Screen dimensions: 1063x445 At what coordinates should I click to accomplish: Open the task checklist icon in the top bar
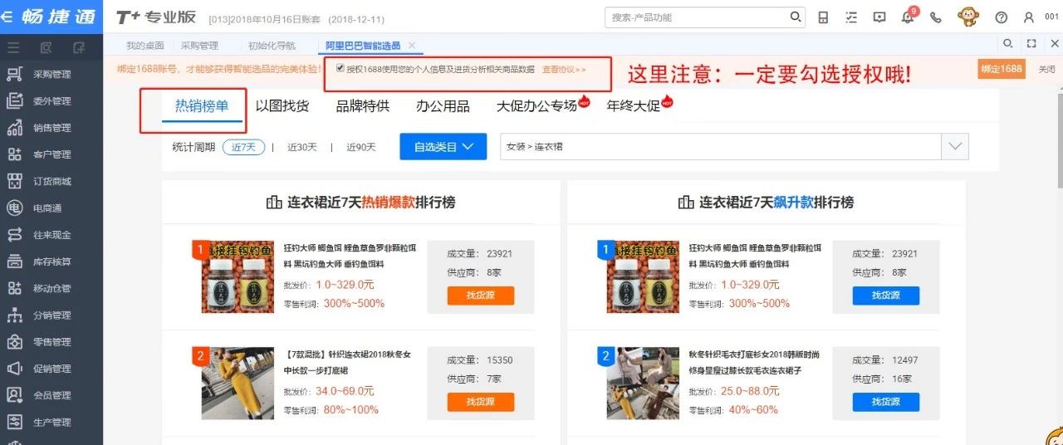[851, 17]
